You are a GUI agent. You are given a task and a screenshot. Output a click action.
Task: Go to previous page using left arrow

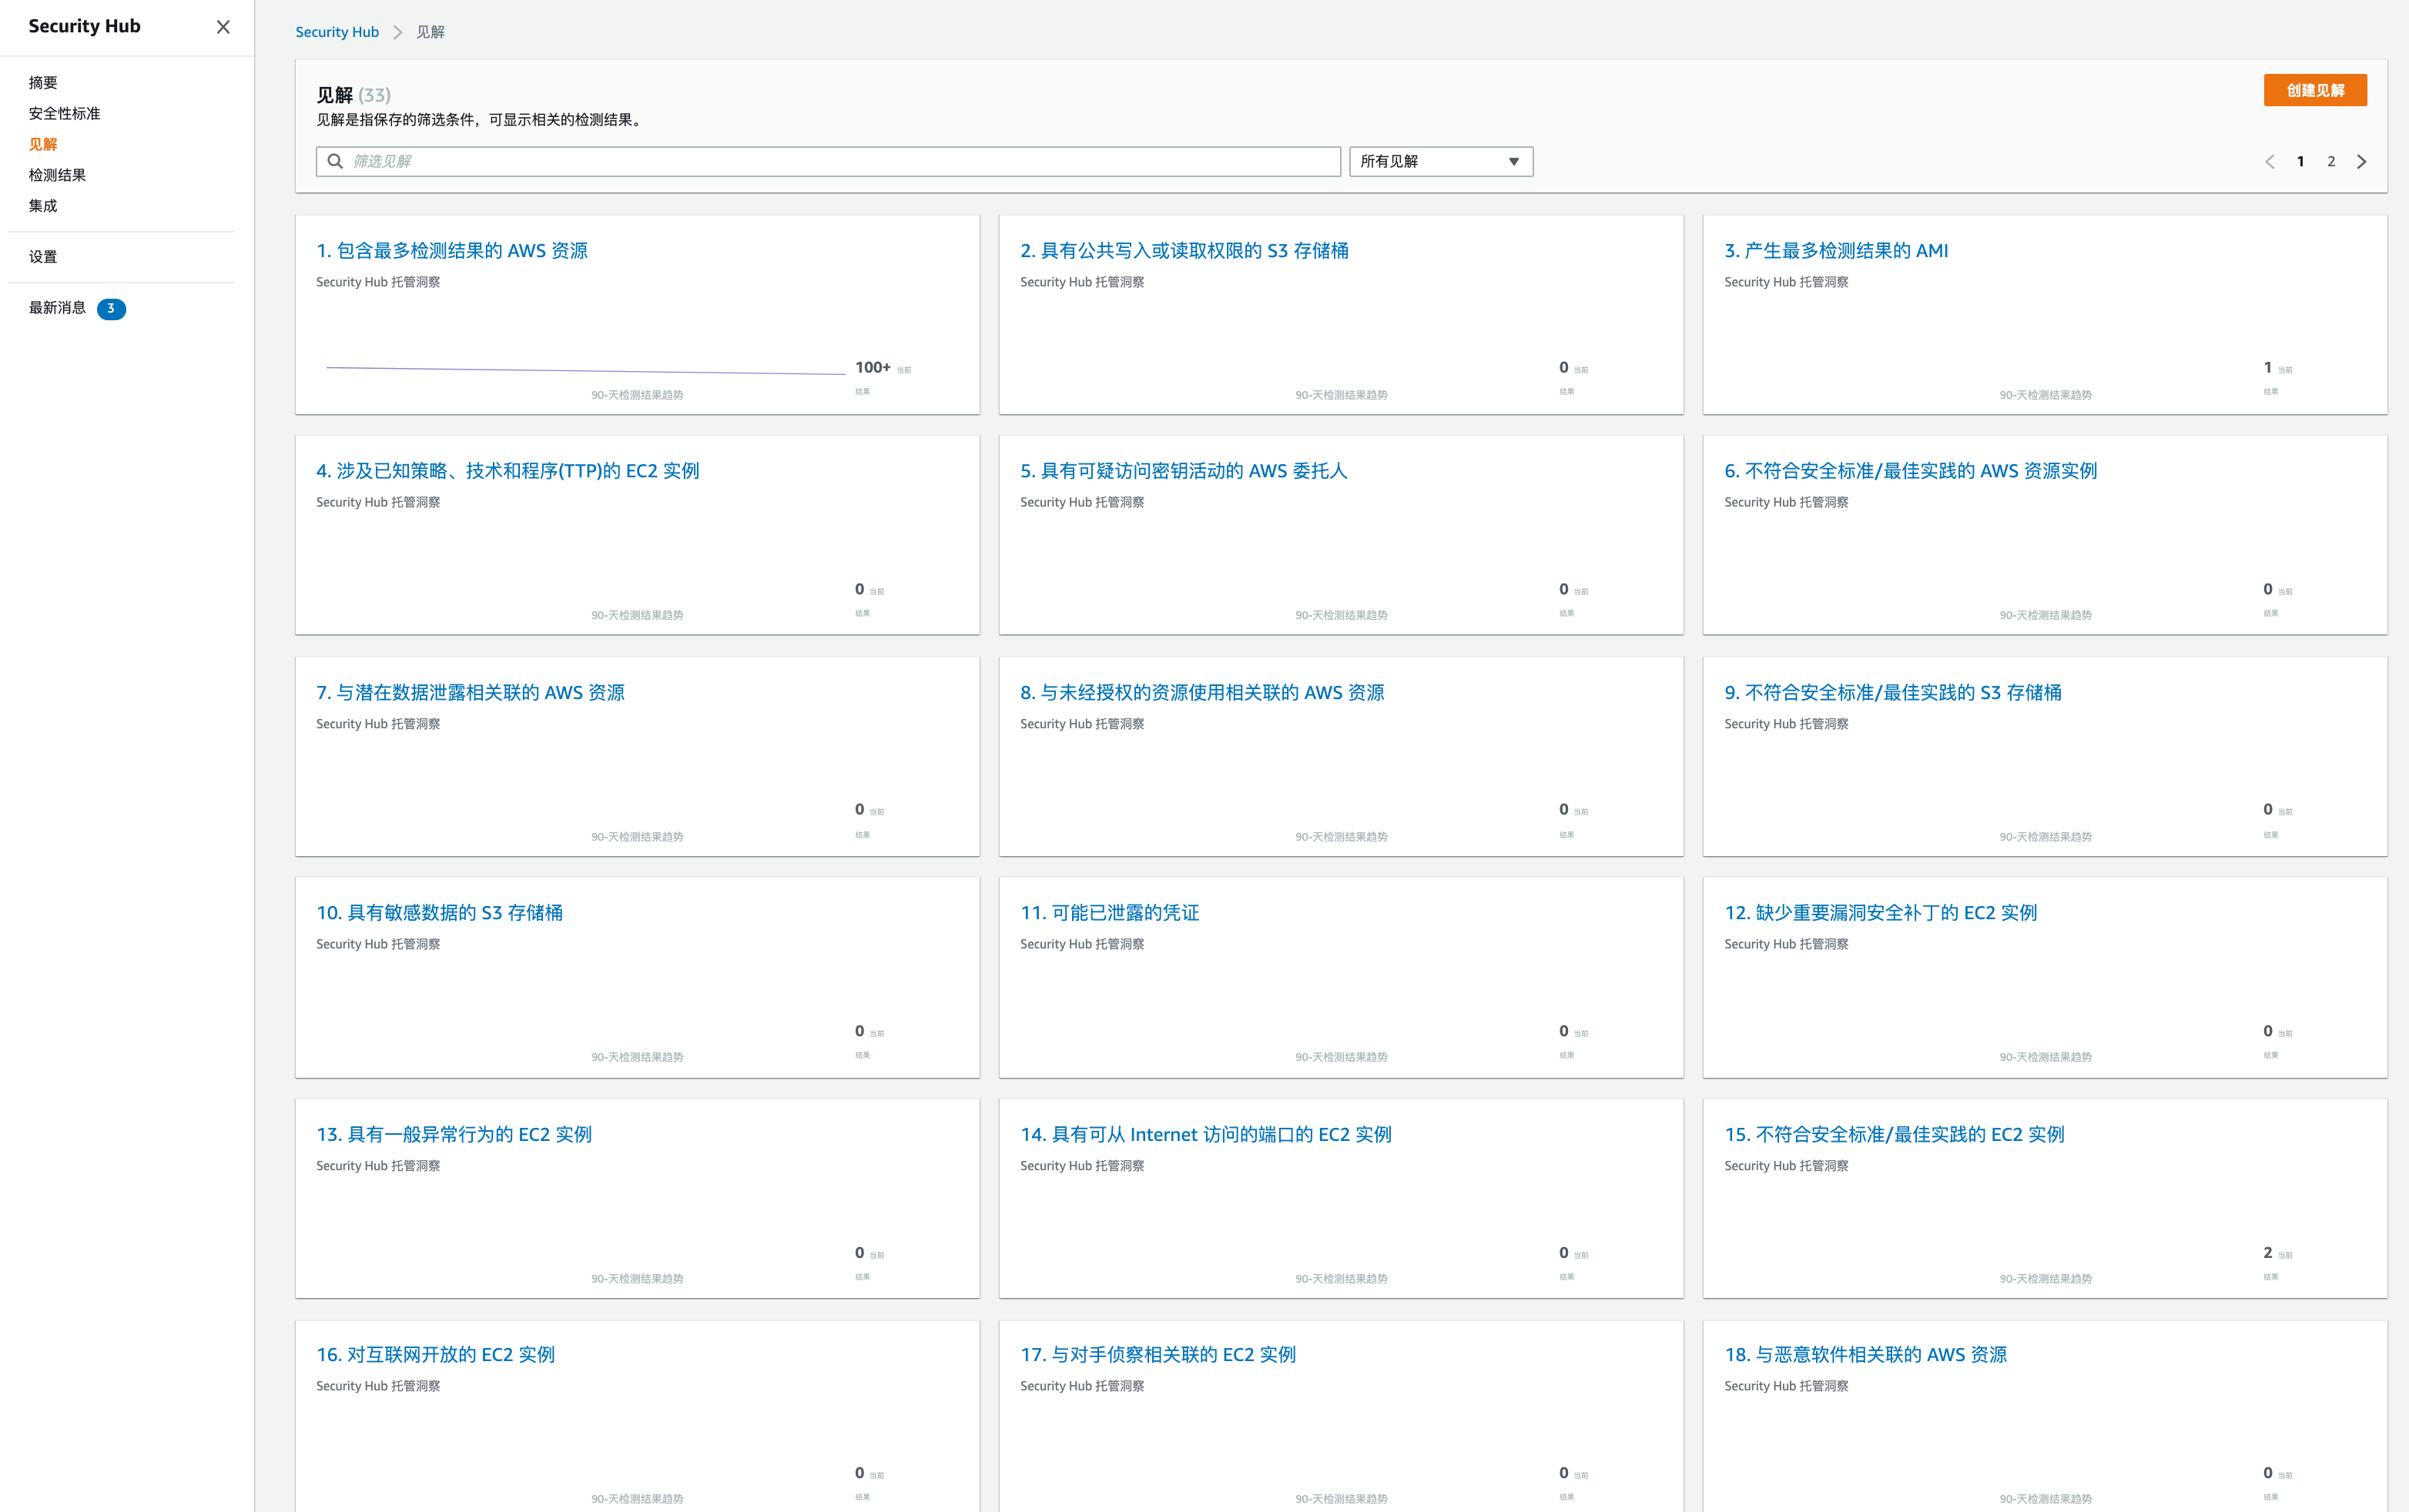point(2270,161)
